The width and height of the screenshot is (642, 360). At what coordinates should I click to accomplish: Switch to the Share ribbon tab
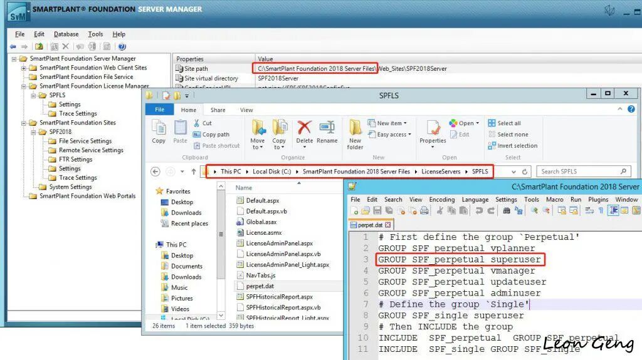tap(218, 110)
